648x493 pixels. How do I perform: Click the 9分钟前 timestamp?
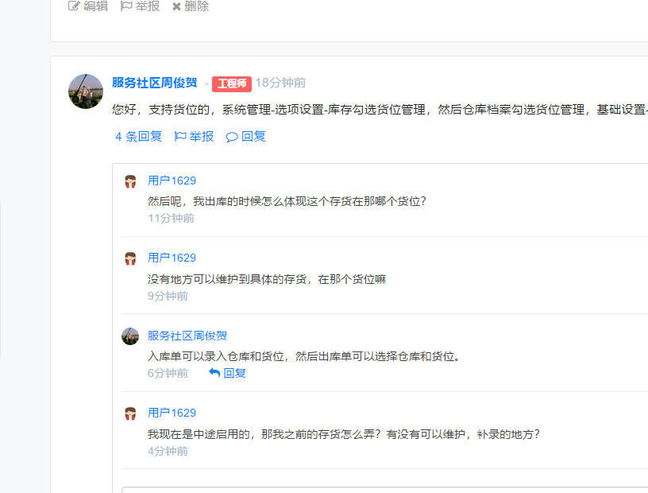168,296
